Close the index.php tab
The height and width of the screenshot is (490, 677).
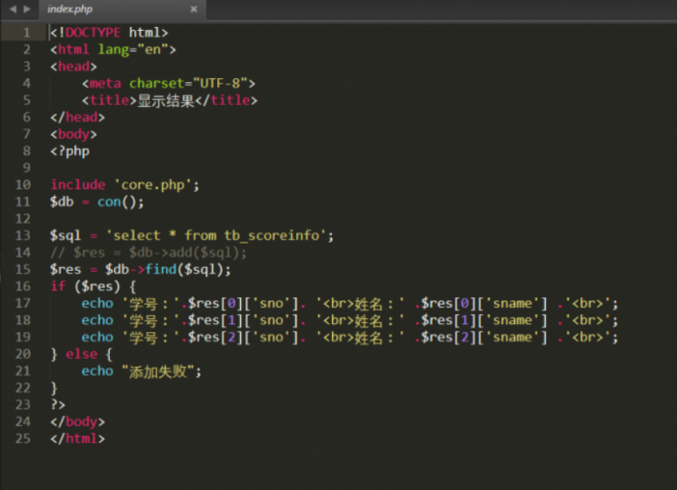[x=193, y=9]
